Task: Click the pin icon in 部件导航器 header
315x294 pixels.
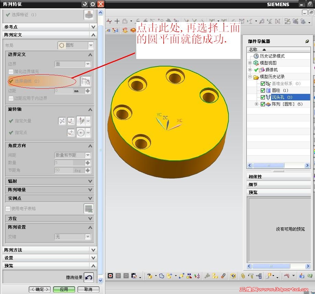Action: [x=307, y=41]
